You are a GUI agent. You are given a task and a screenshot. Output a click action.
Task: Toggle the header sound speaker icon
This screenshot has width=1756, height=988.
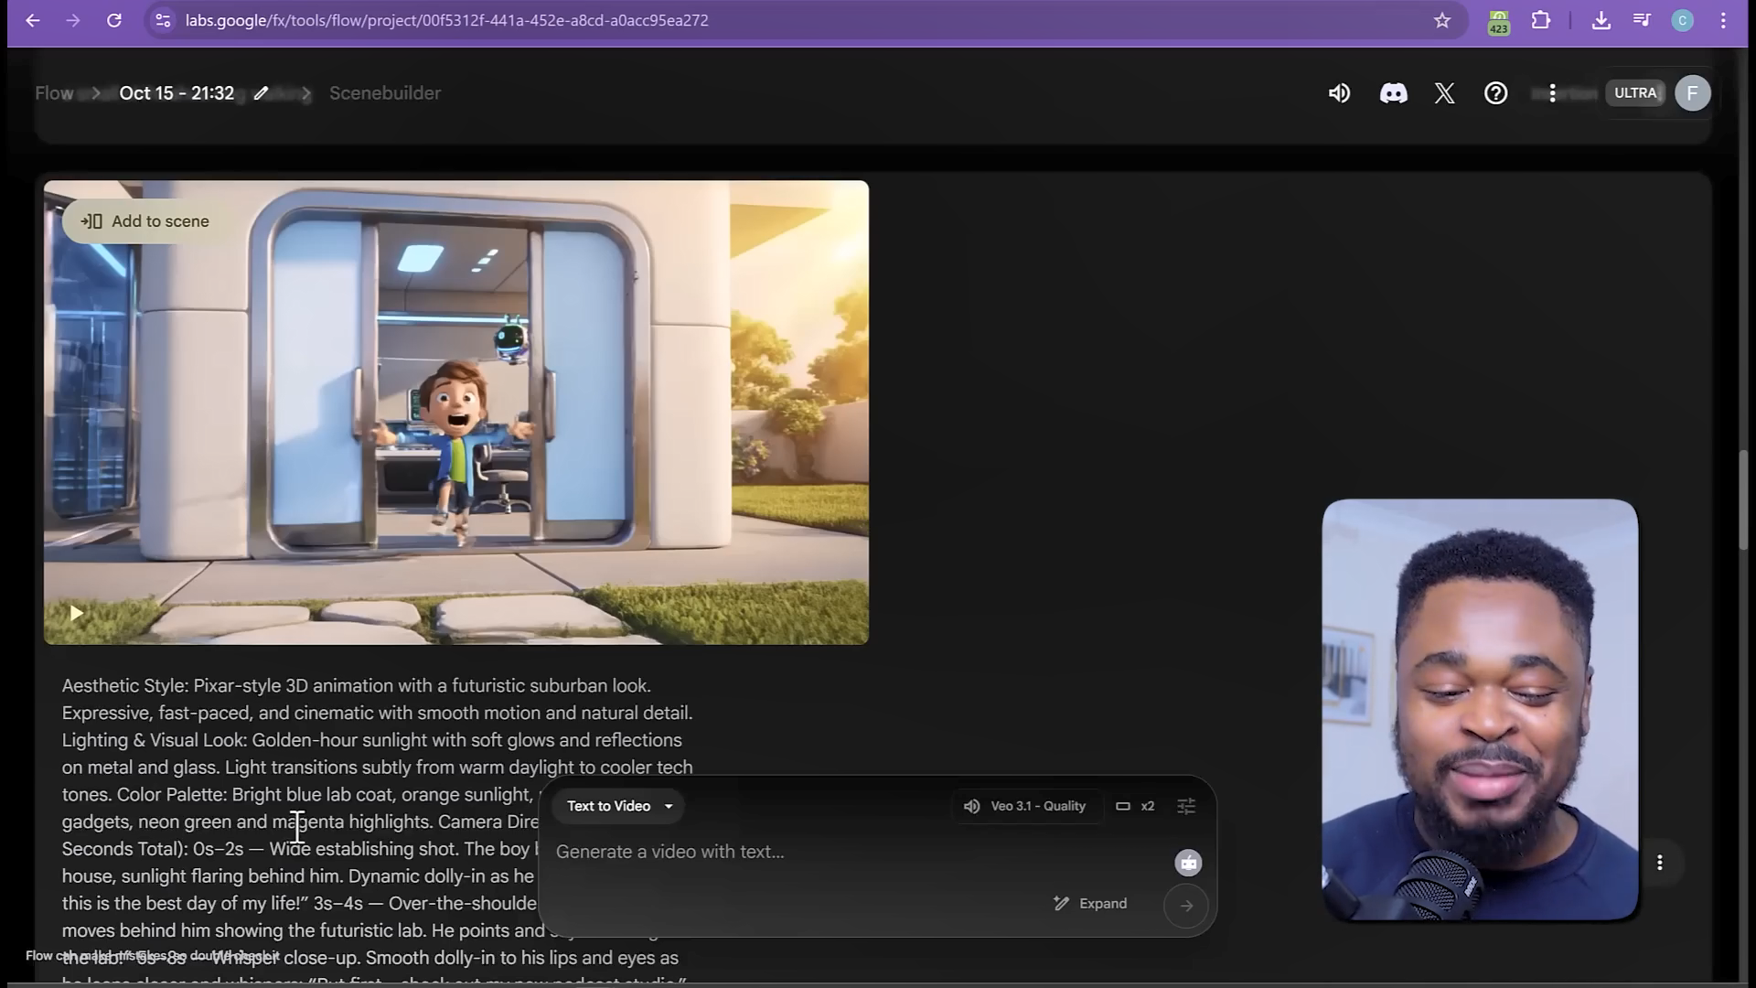[x=1339, y=93]
